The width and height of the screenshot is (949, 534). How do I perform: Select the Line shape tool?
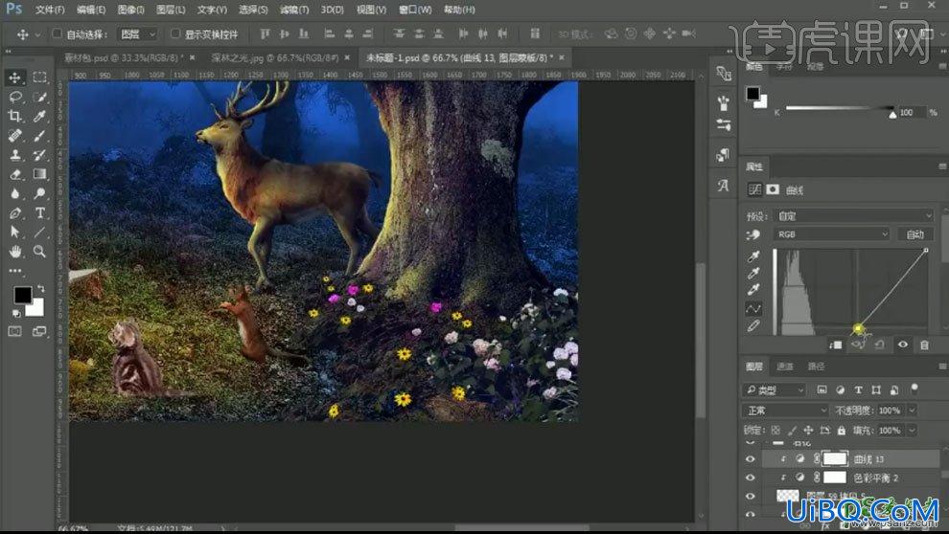[40, 232]
